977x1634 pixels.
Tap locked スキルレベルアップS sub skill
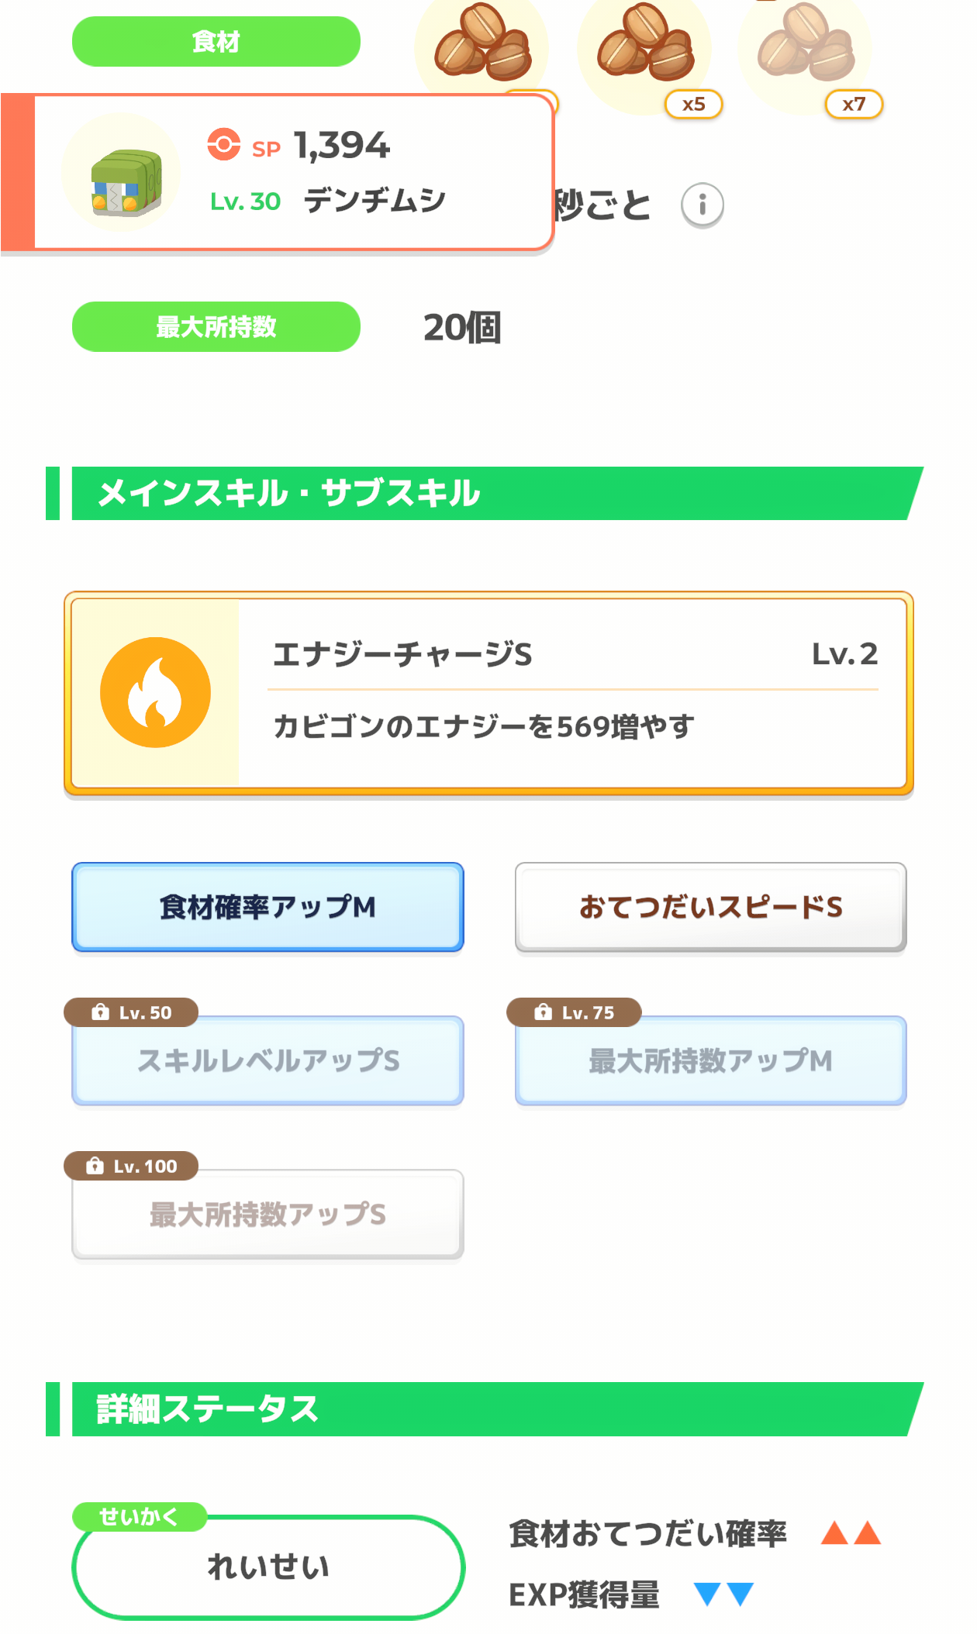coord(268,1060)
